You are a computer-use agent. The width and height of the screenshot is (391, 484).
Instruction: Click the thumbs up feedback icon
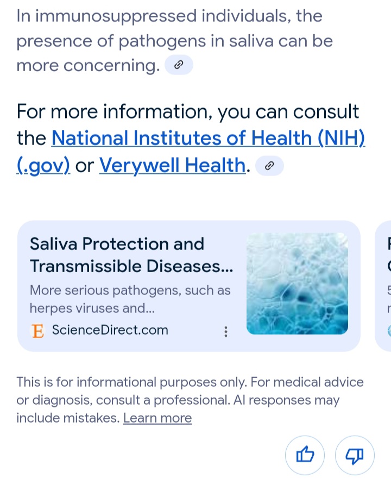pyautogui.click(x=305, y=455)
